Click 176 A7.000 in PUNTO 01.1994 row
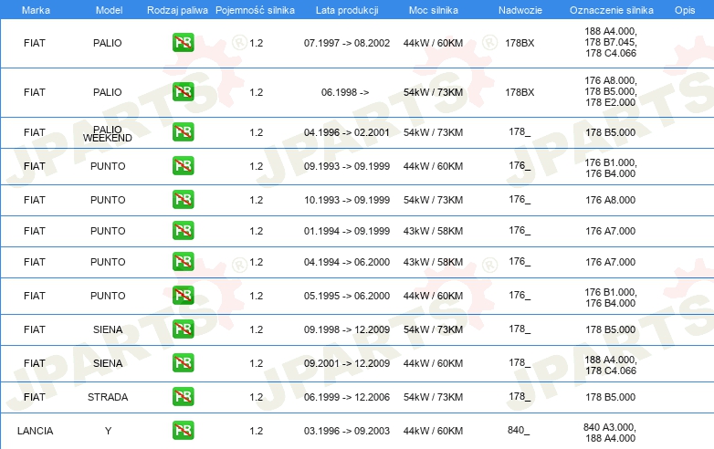The image size is (714, 449). [x=611, y=231]
